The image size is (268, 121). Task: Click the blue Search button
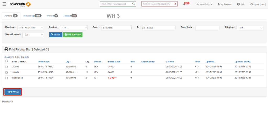pyautogui.click(x=55, y=34)
